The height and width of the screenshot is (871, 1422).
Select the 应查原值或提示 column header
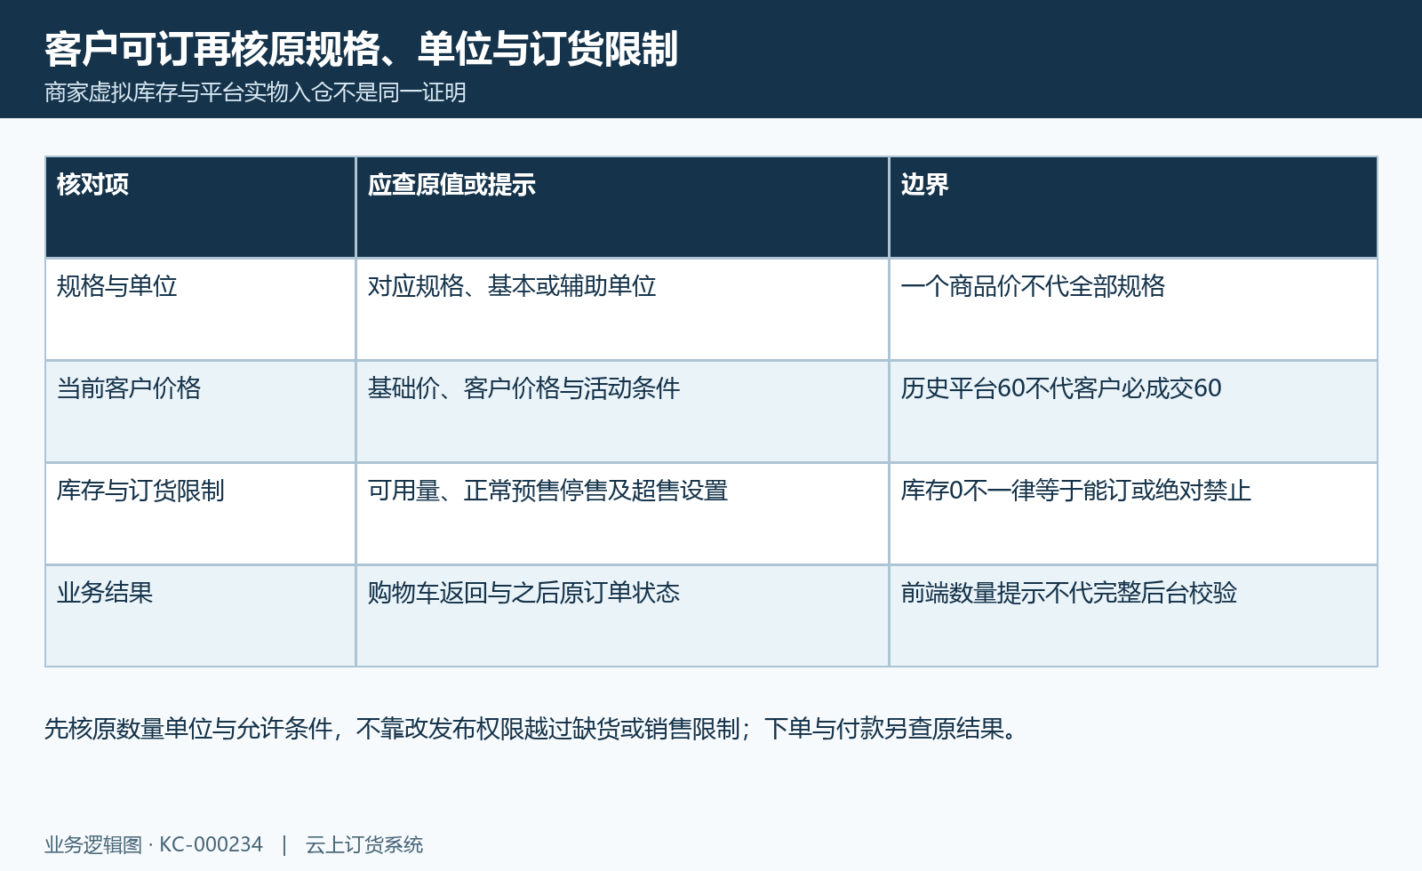click(x=622, y=207)
